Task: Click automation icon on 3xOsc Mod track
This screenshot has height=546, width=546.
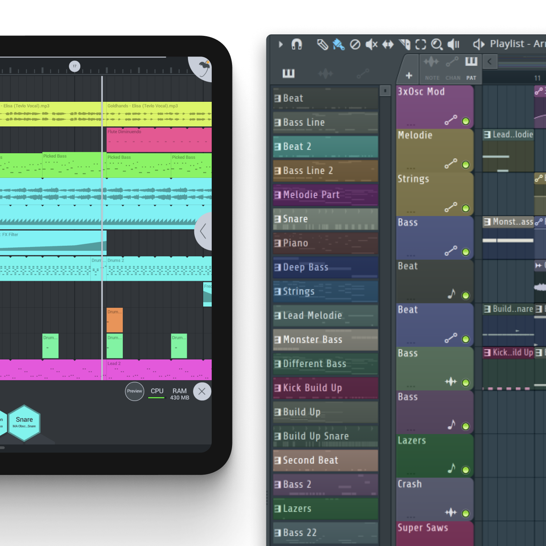Action: 451,120
